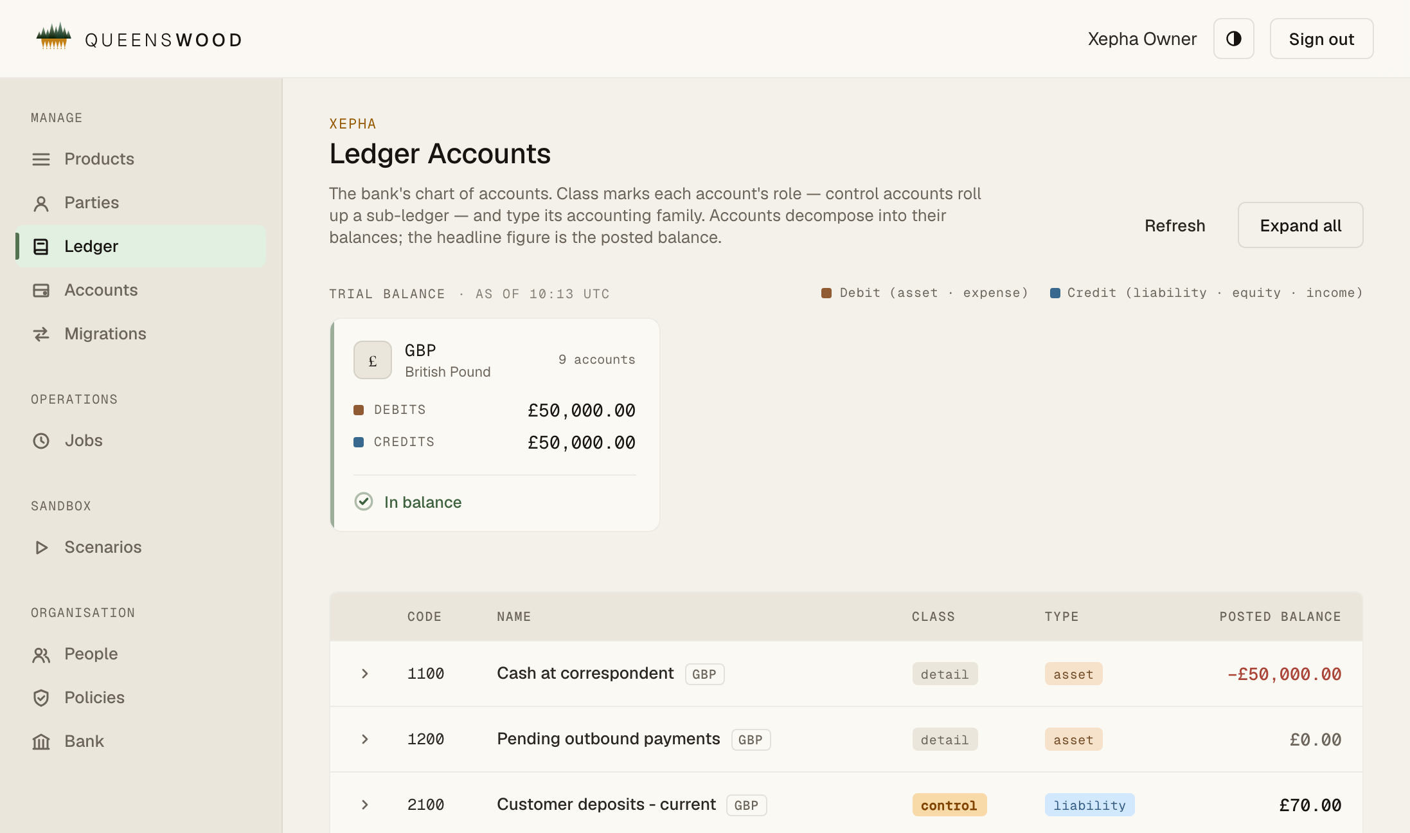Image resolution: width=1410 pixels, height=833 pixels.
Task: Click the In balance checkmark icon
Action: pos(363,501)
